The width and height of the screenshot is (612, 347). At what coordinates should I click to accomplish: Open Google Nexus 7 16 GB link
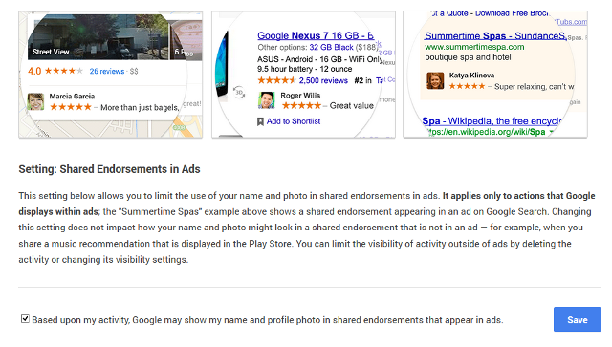[316, 35]
